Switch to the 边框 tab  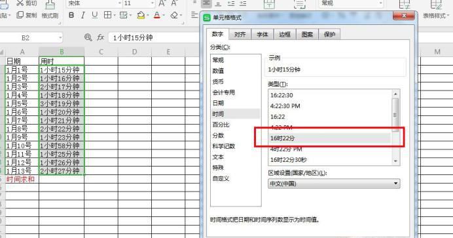click(285, 34)
